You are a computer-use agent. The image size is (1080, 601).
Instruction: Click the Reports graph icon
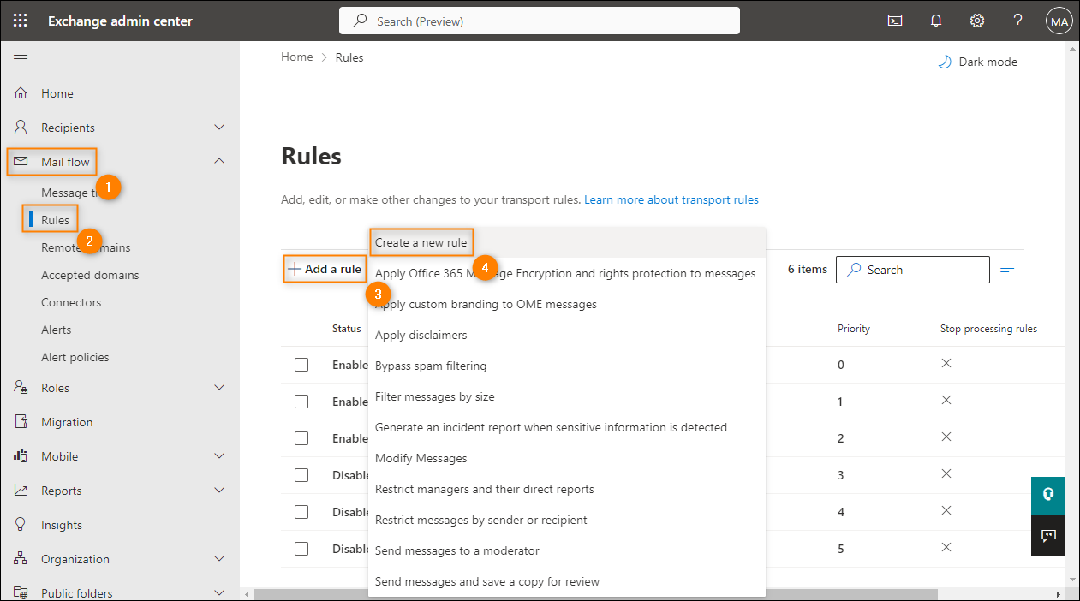click(21, 491)
